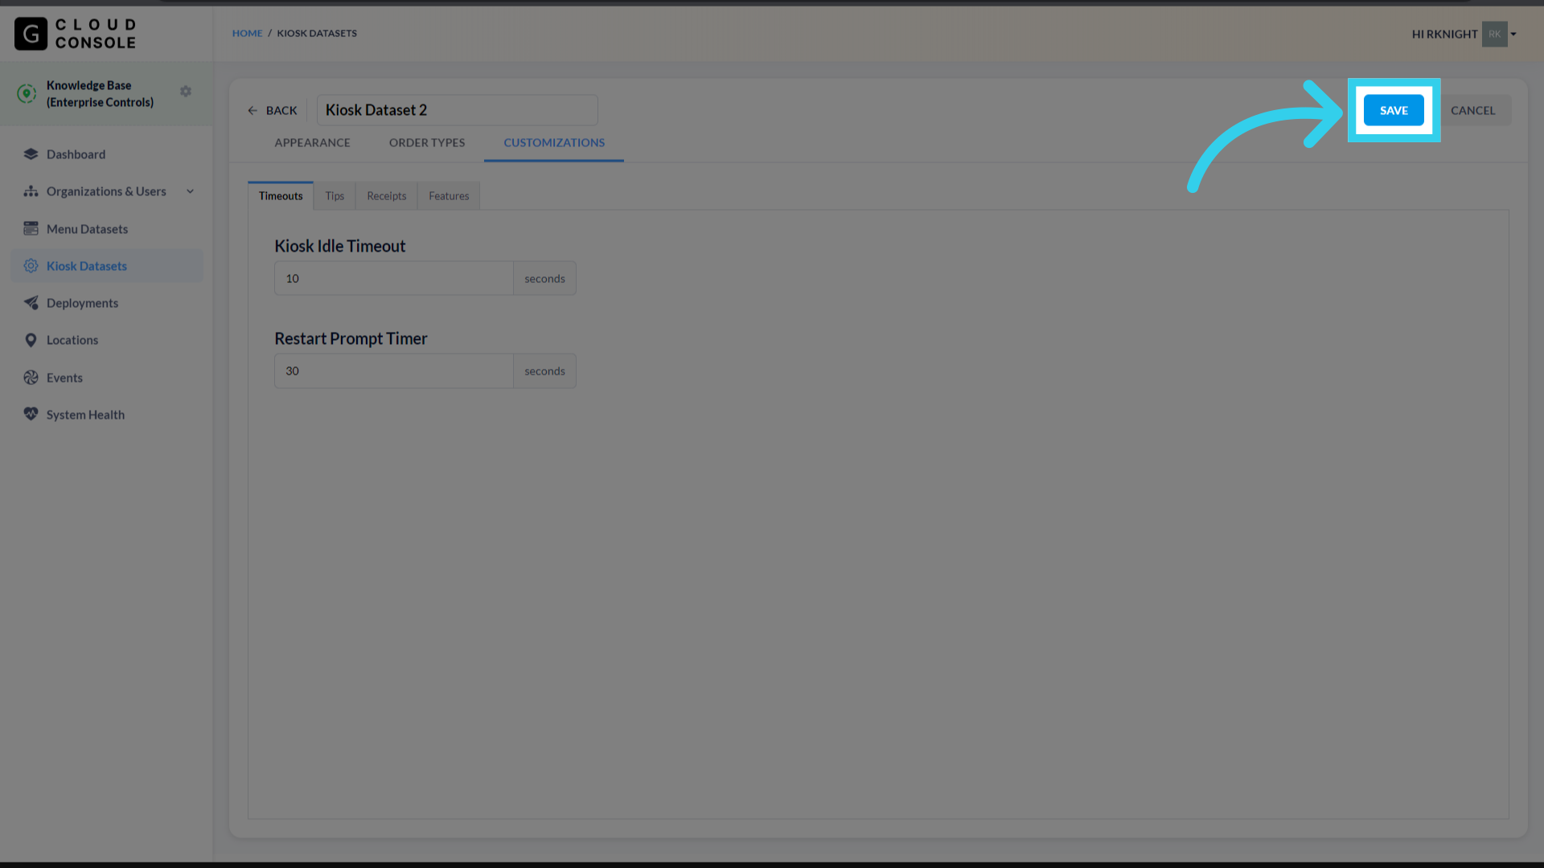Click seconds label beside Kiosk Idle Timeout

[x=544, y=278]
